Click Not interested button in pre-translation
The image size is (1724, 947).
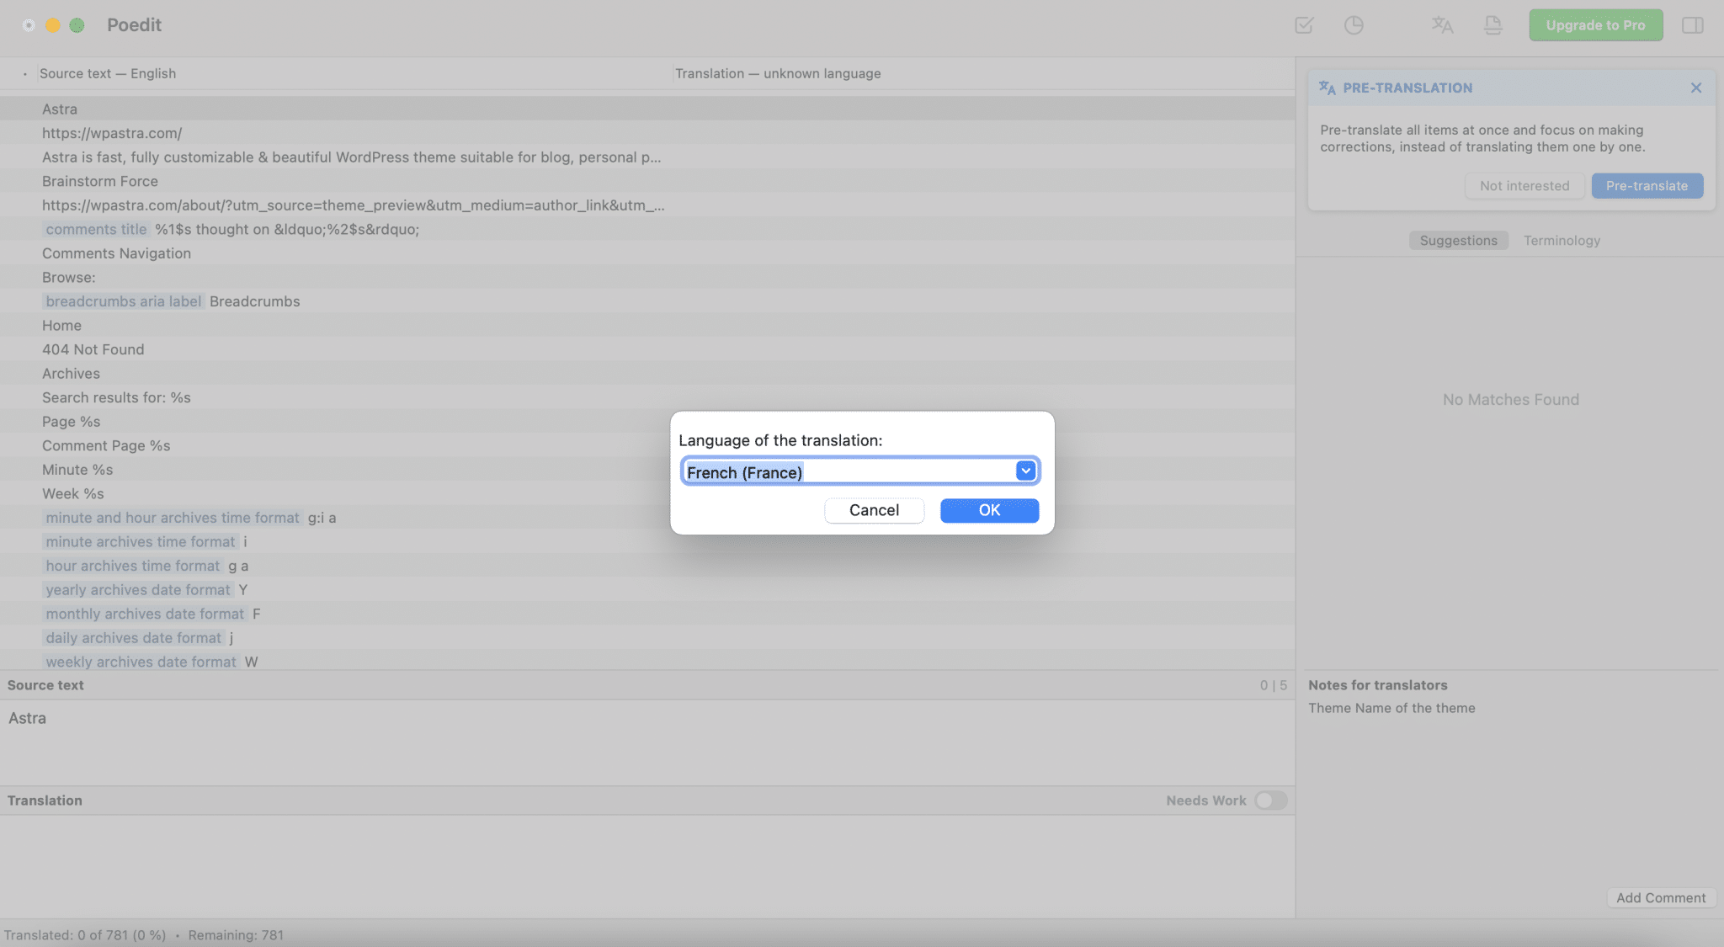click(x=1524, y=184)
